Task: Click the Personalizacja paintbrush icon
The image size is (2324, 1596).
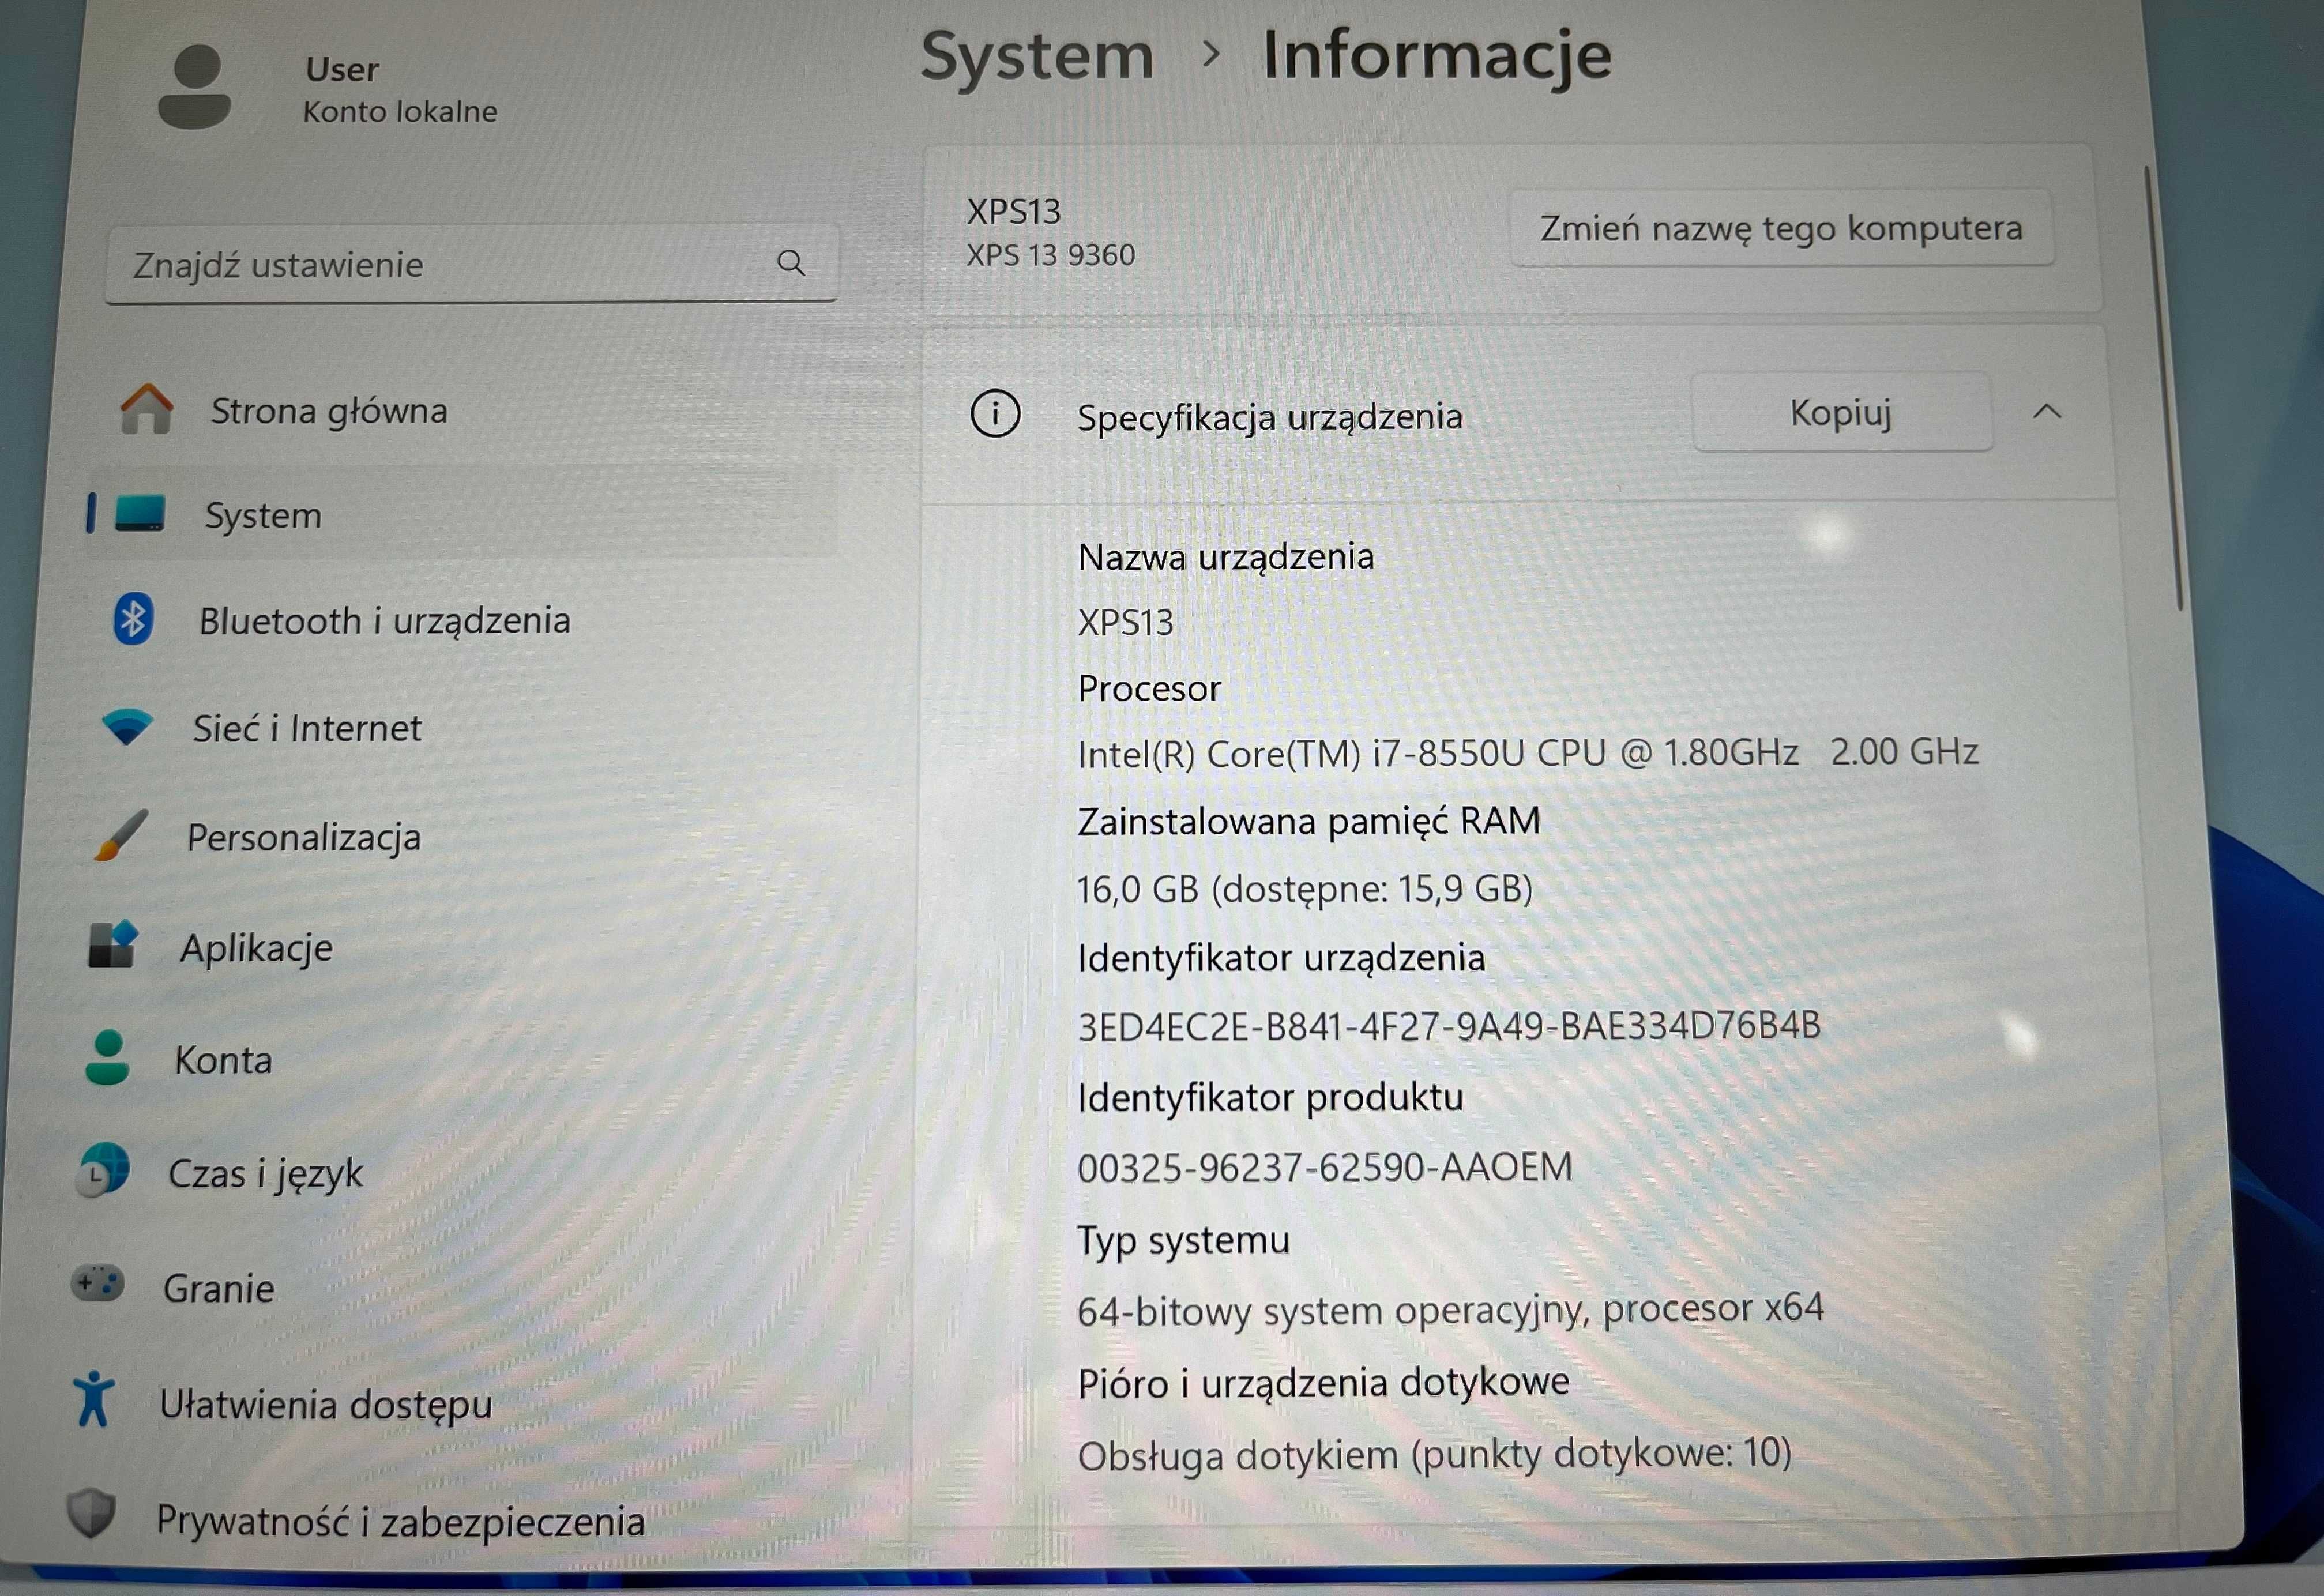Action: 121,835
